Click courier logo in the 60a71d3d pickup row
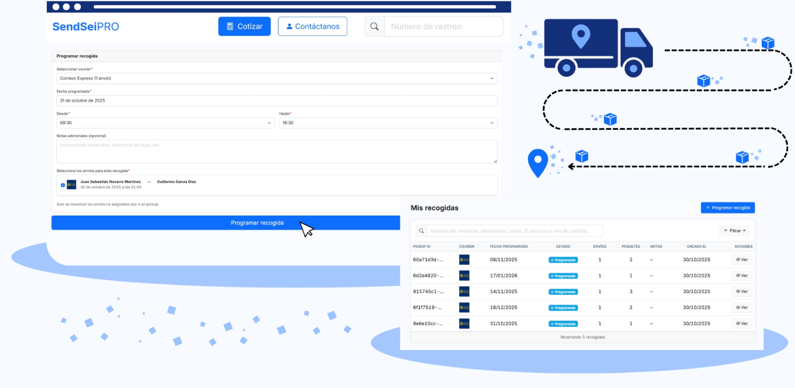 [x=464, y=260]
